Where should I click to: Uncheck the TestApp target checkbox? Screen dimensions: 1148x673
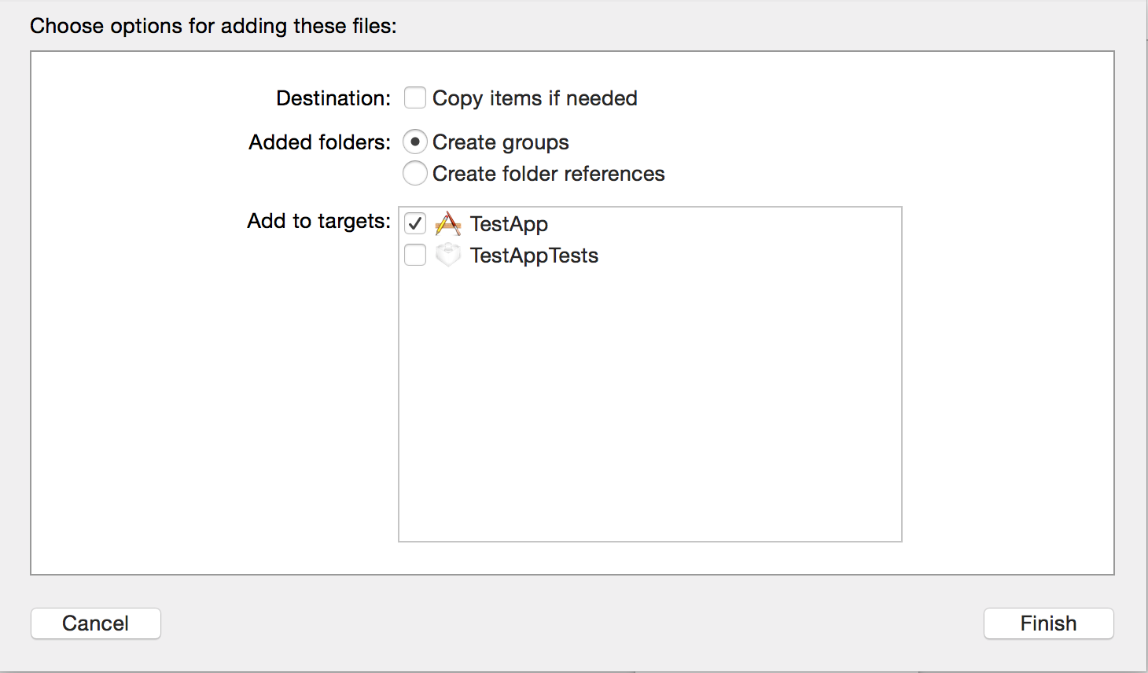415,224
